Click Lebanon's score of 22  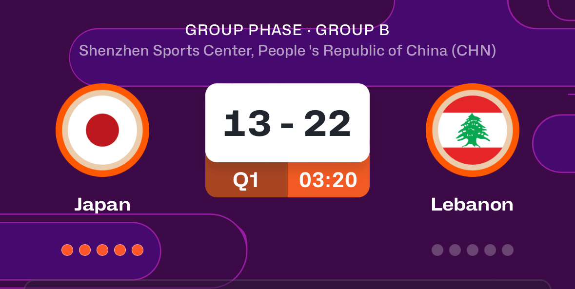327,124
